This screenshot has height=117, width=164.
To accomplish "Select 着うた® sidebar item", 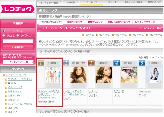I will click(12, 83).
